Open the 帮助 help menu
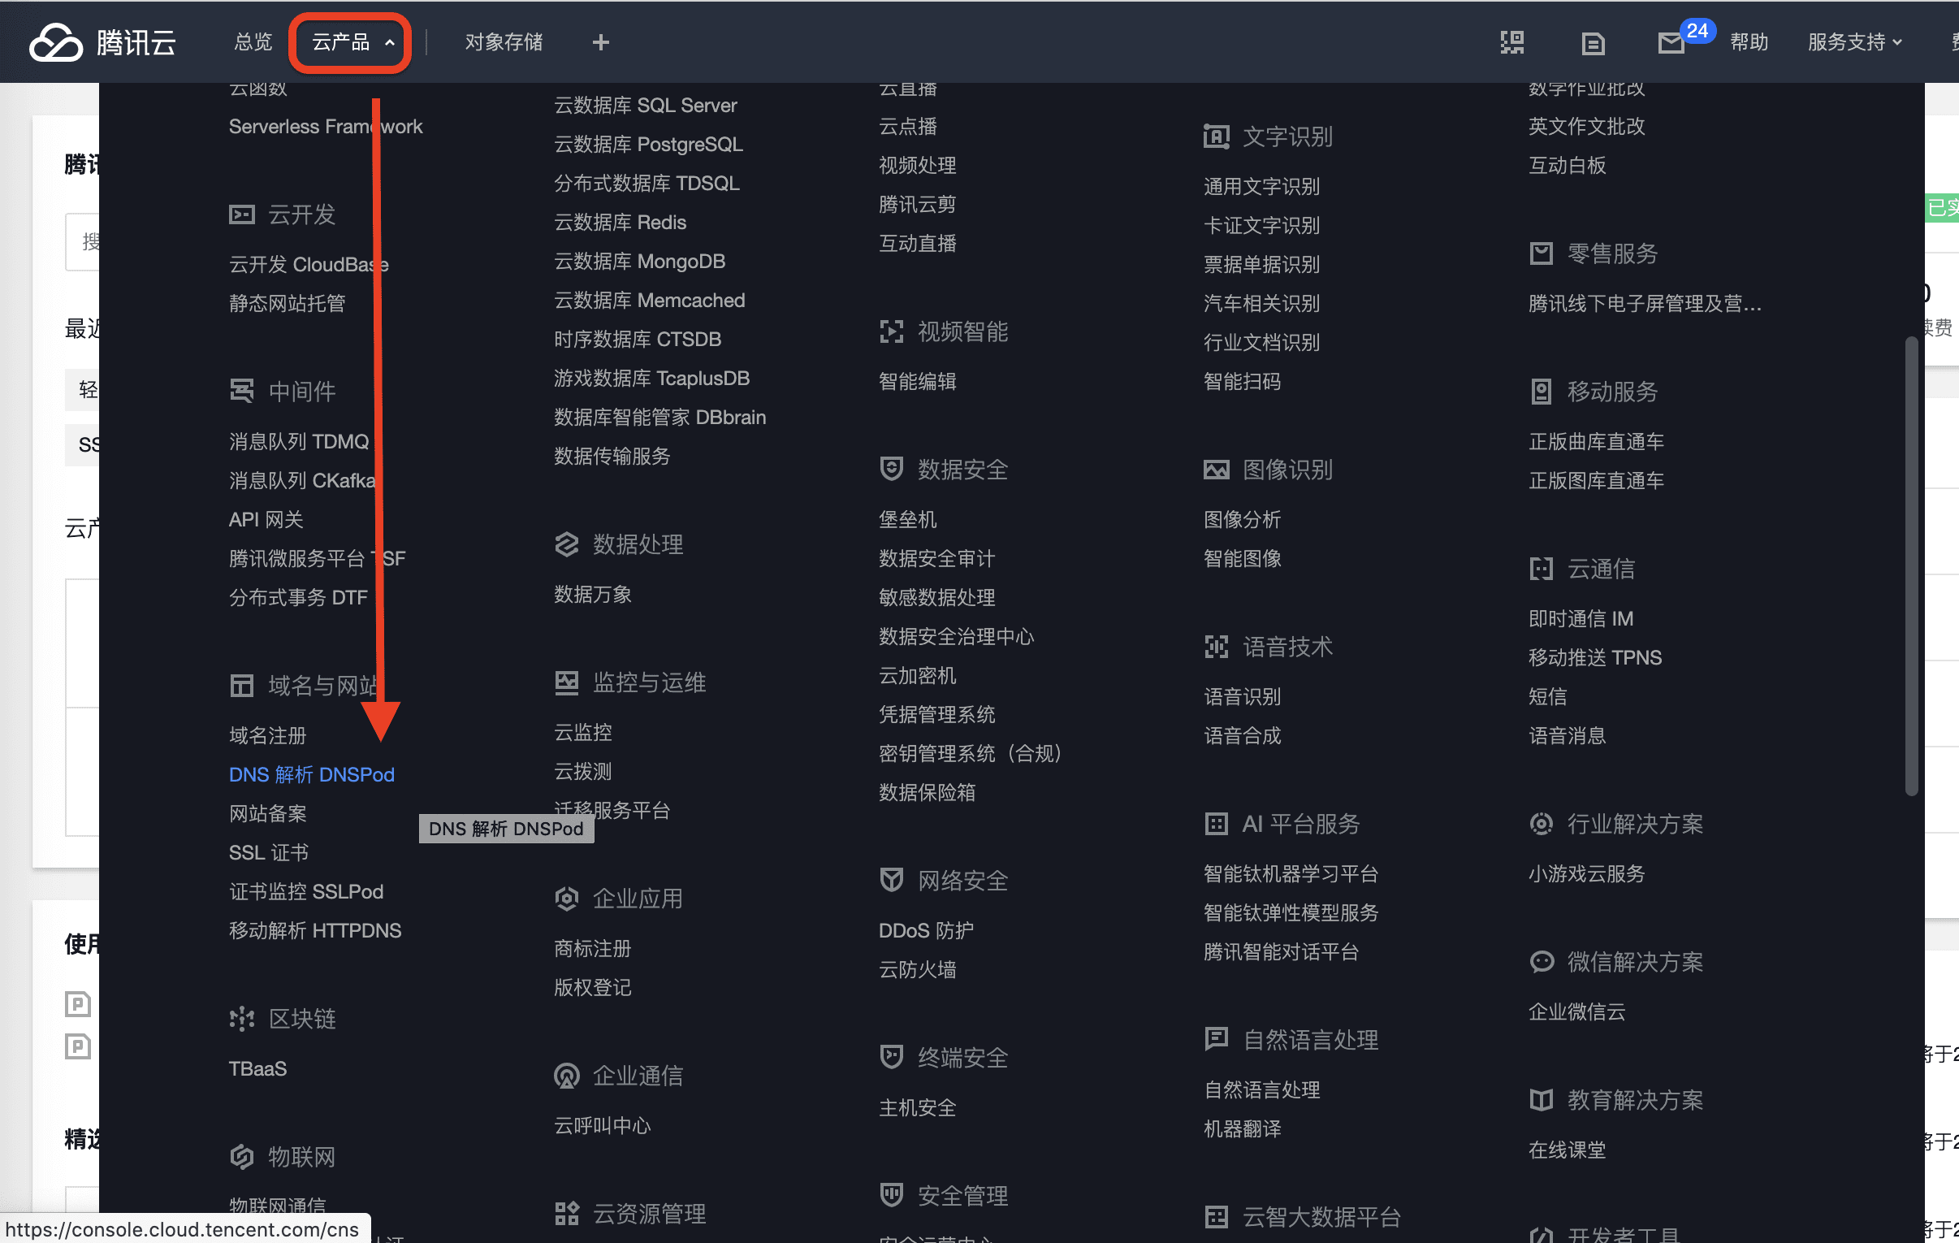This screenshot has width=1959, height=1243. (1749, 42)
